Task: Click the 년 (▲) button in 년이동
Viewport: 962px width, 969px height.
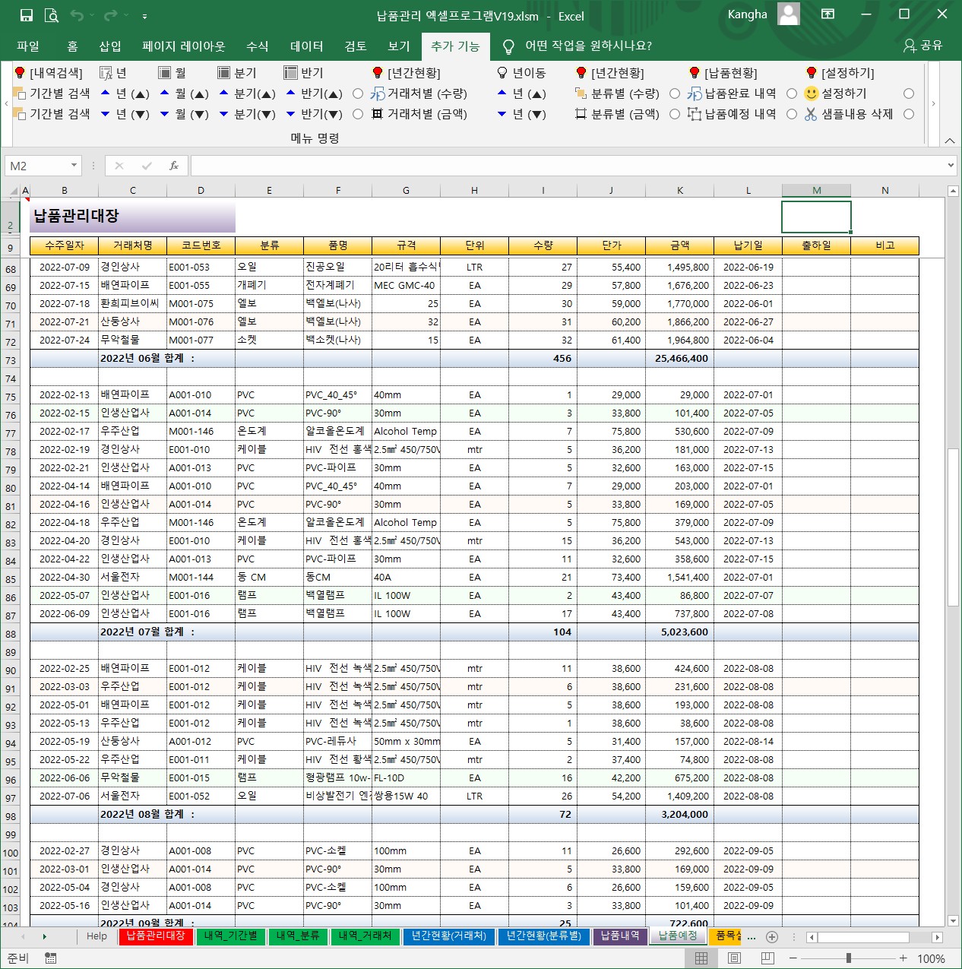Action: tap(522, 93)
